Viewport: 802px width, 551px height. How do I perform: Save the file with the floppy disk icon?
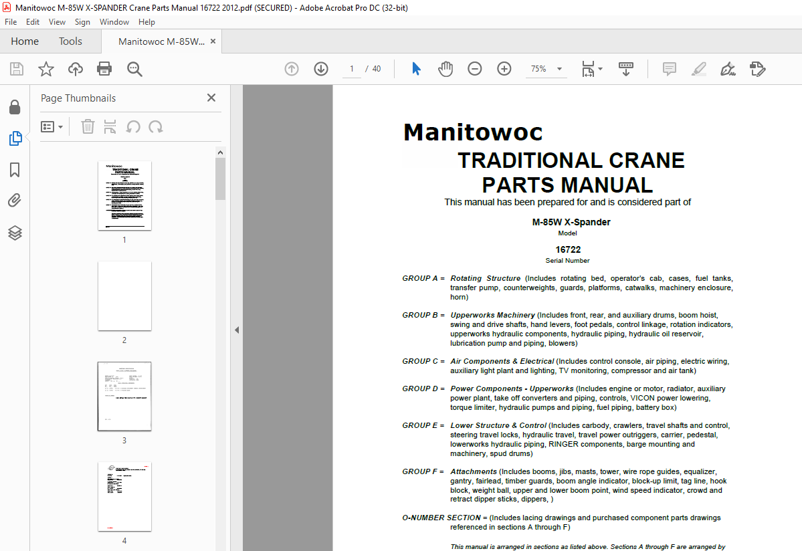17,69
